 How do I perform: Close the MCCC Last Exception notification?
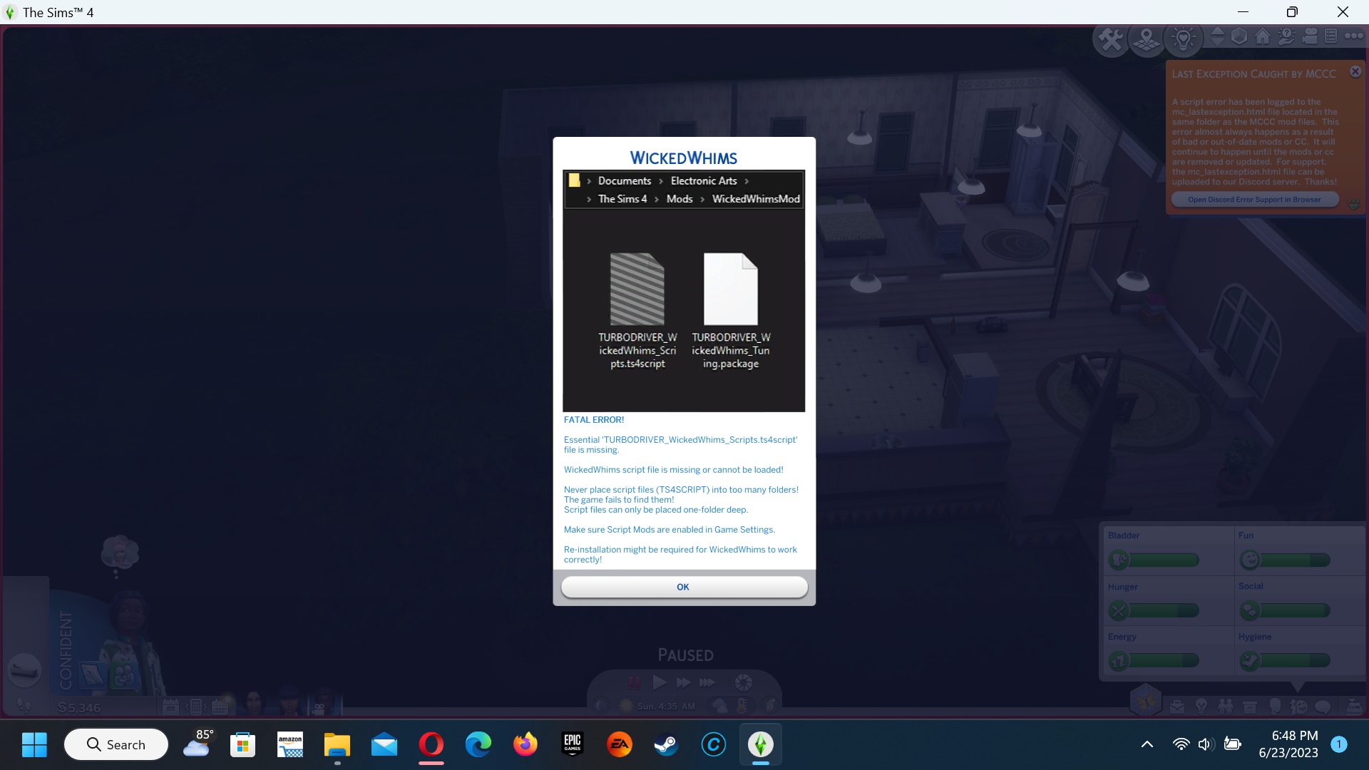coord(1355,71)
